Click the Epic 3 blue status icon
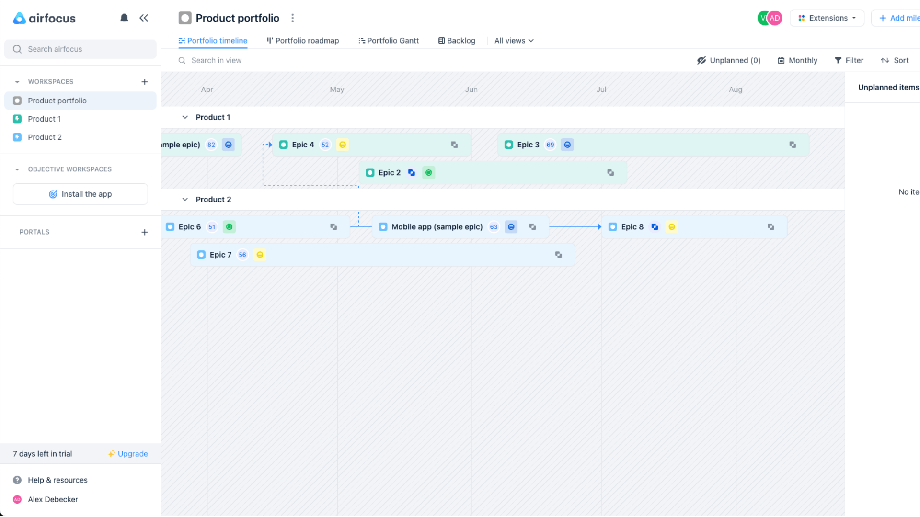 (x=567, y=145)
